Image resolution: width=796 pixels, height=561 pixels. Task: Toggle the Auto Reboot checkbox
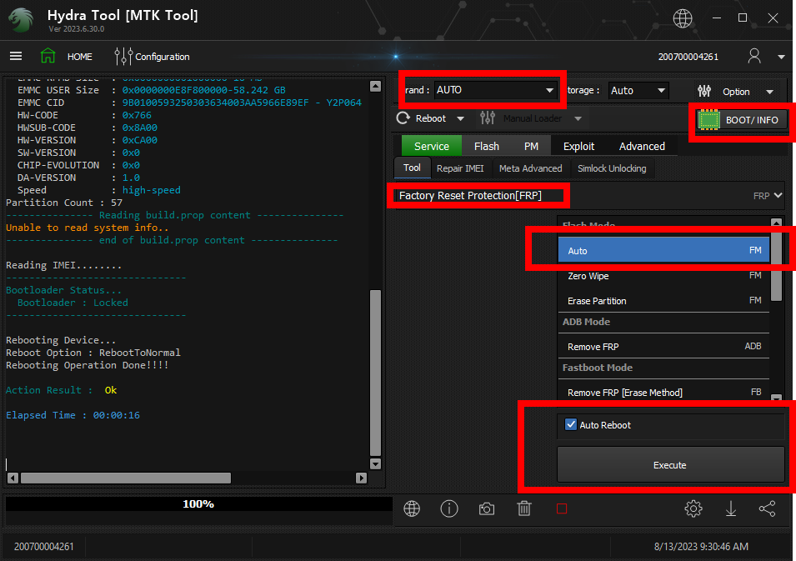571,424
